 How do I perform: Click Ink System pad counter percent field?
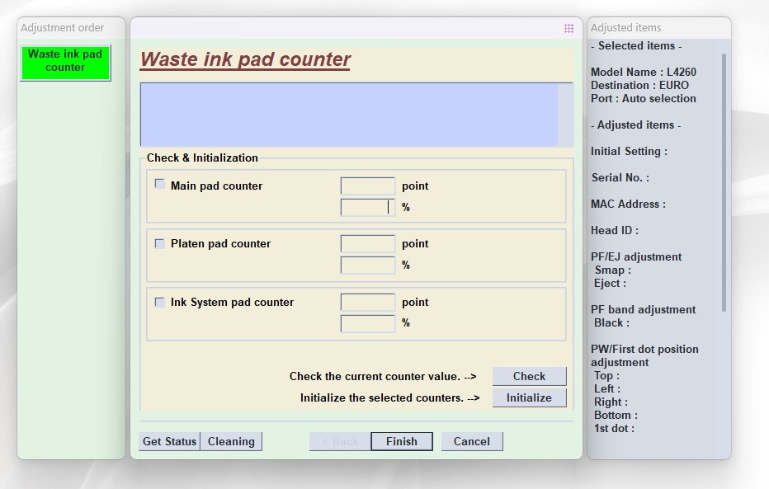[367, 323]
